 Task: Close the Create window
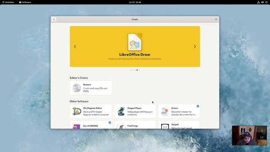click(x=216, y=19)
